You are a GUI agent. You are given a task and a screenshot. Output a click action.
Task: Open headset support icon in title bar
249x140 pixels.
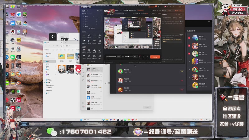(168, 7)
